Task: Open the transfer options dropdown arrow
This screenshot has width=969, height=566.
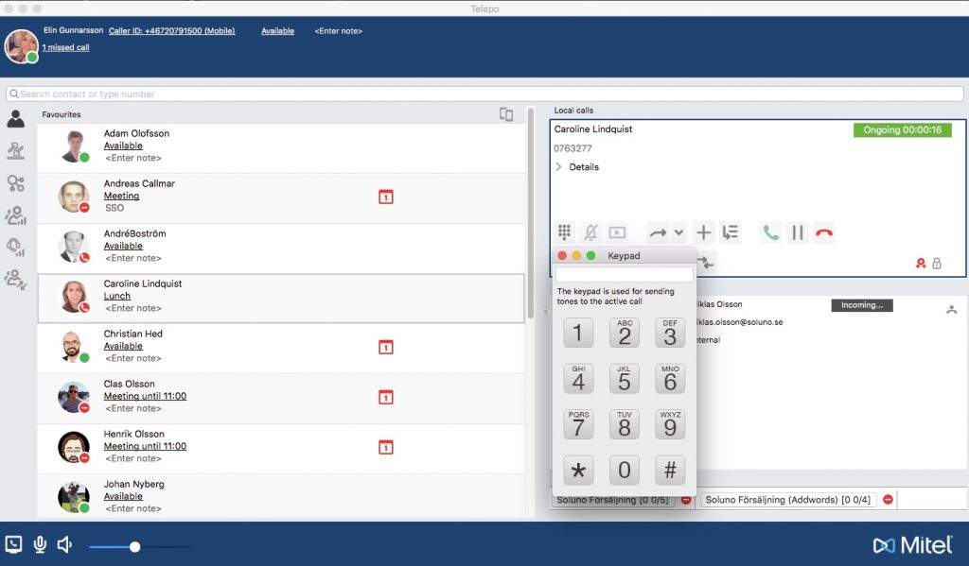Action: click(x=678, y=232)
